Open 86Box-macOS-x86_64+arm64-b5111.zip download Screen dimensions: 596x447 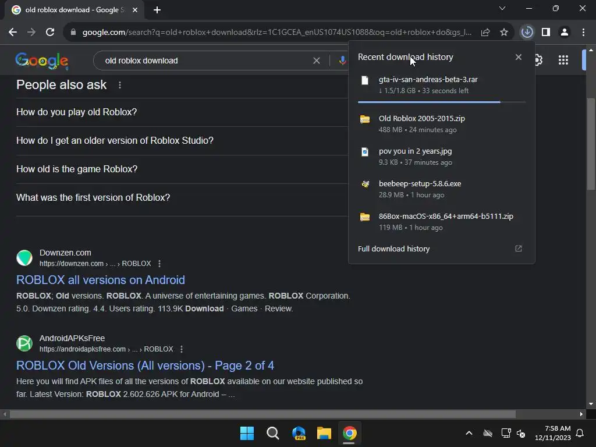(x=441, y=222)
